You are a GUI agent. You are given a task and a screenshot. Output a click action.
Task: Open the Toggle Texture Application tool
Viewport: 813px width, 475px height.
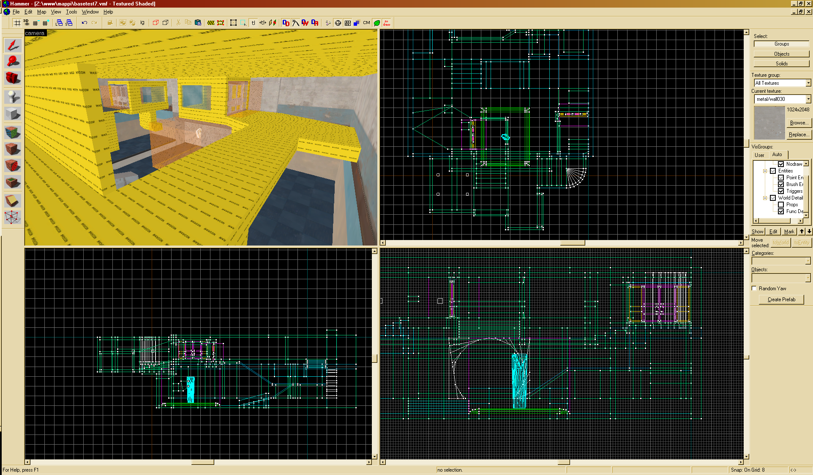(13, 132)
